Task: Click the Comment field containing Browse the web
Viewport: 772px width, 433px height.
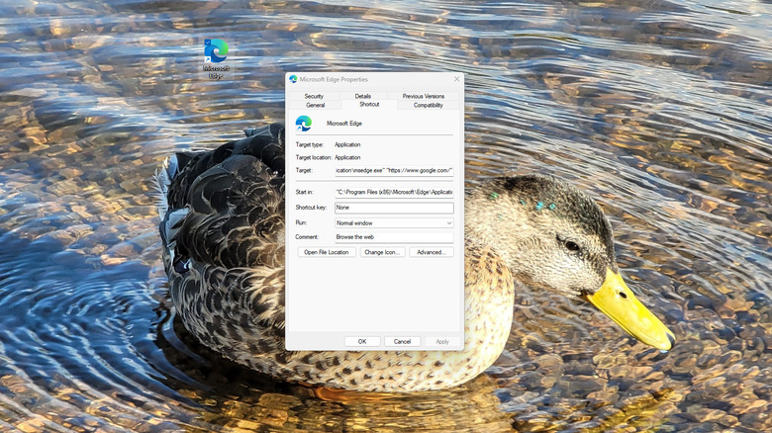Action: pos(393,237)
